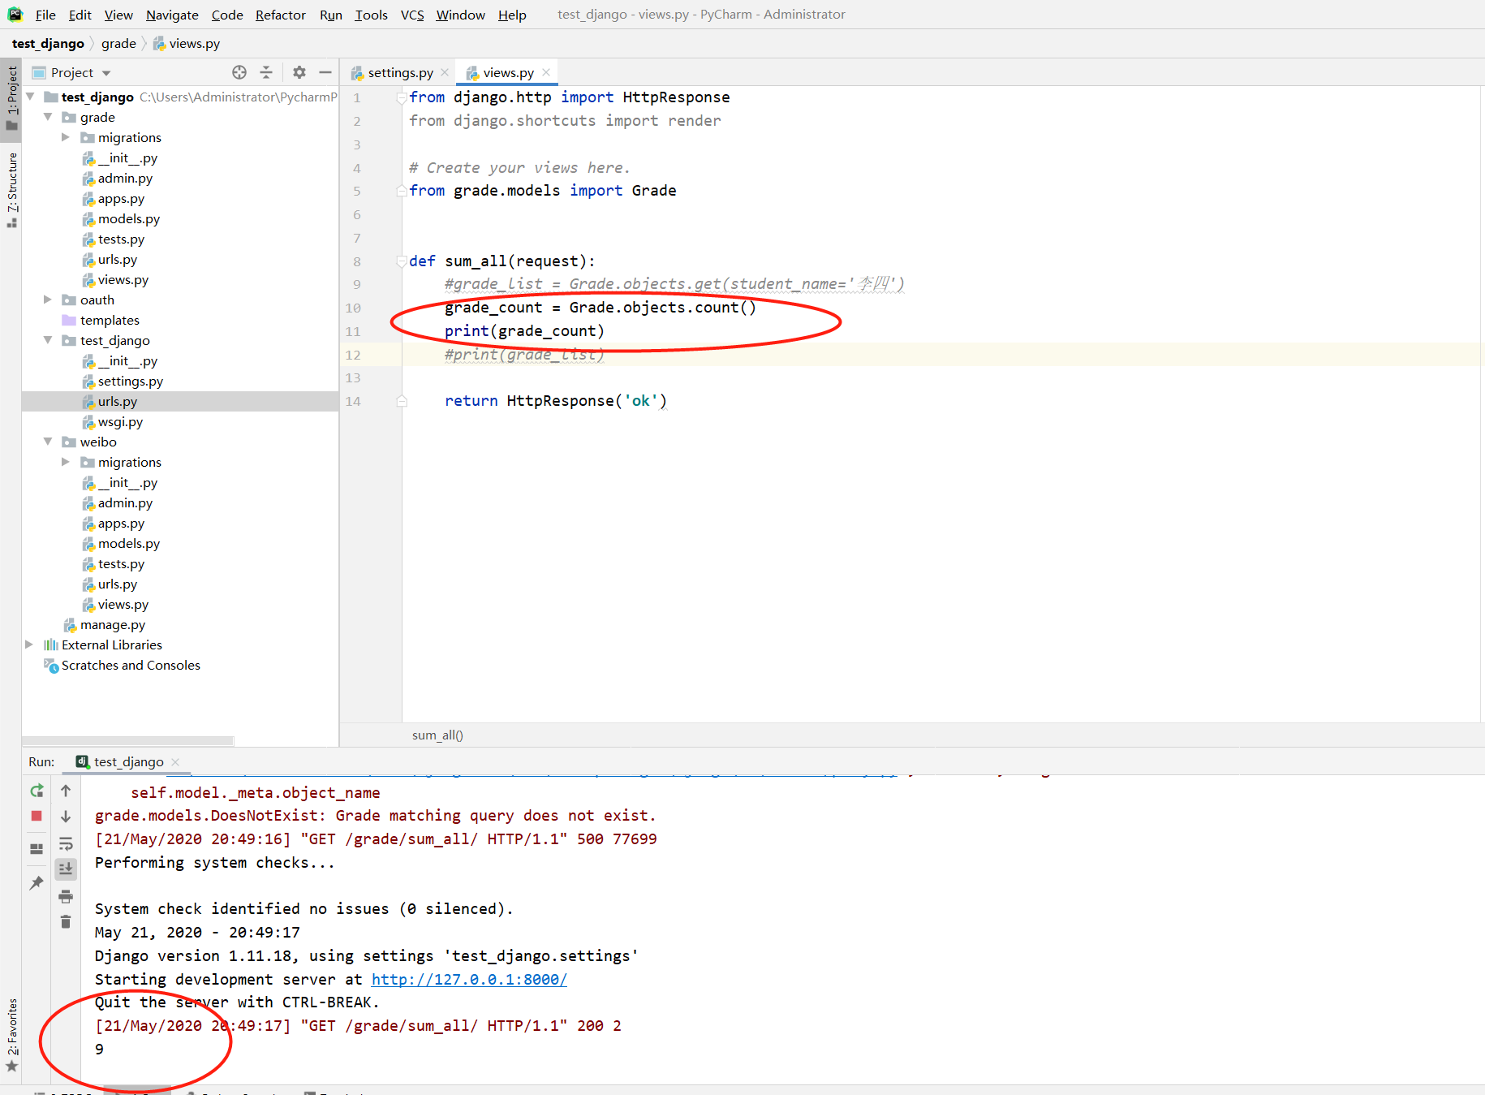This screenshot has width=1485, height=1095.
Task: Switch to settings.py editor tab
Action: click(400, 72)
